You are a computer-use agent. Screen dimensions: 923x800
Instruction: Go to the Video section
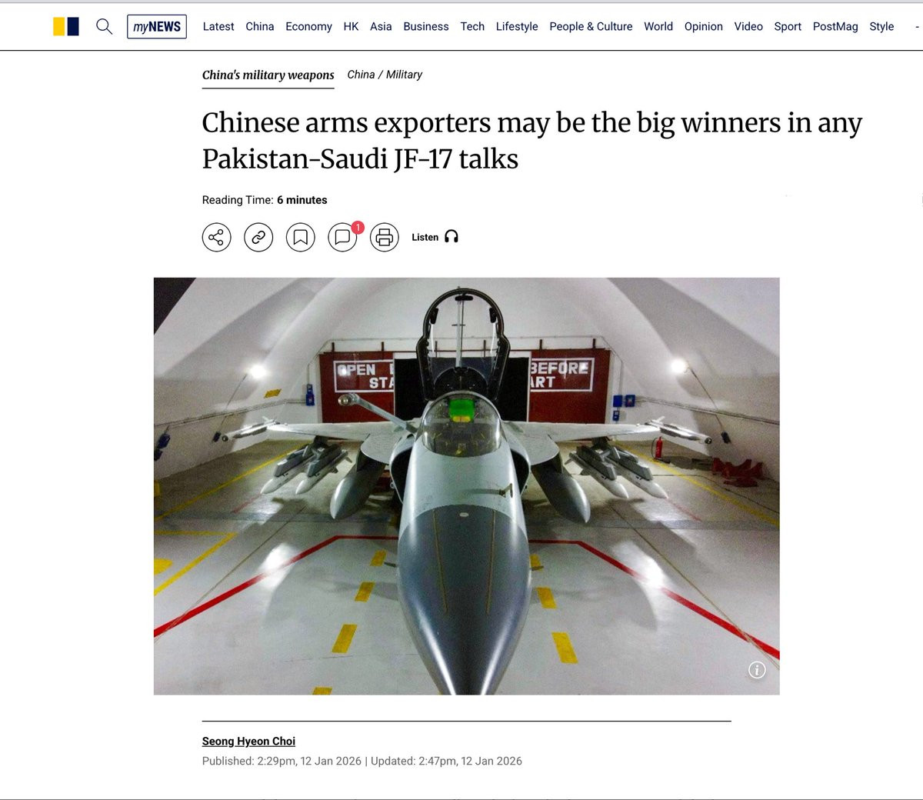tap(748, 26)
